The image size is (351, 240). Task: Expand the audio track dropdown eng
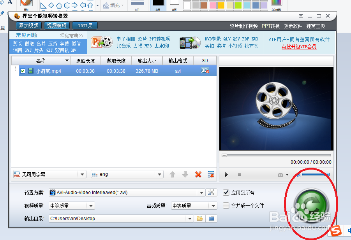point(159,174)
